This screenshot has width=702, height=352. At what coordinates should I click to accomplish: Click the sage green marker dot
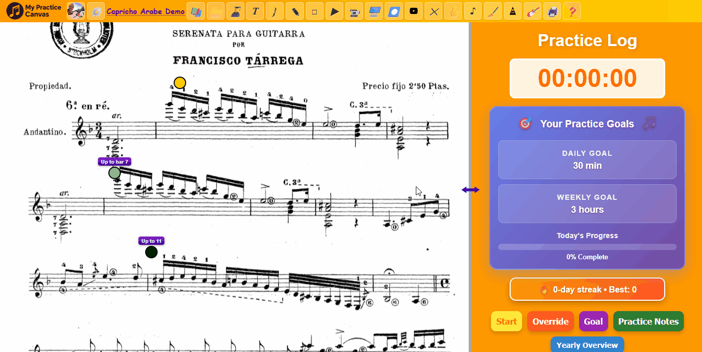pos(115,173)
